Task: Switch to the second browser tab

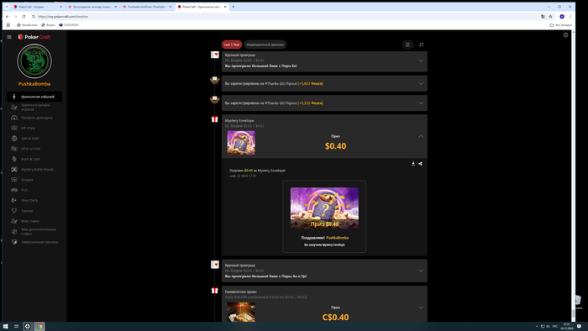Action: pos(92,7)
